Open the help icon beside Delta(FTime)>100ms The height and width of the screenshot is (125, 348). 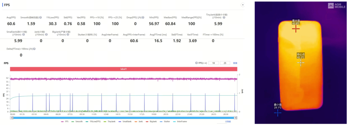(x=34, y=49)
